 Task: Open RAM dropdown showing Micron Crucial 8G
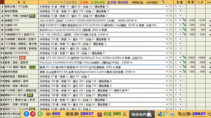pos(104,30)
